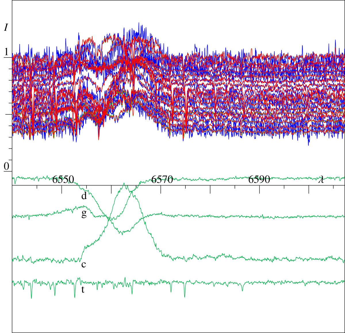This screenshot has width=345, height=333.
Task: Click the x-axis tick mark below 6590
Action: (260, 189)
